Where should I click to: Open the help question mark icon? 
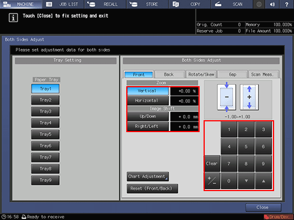(x=287, y=4)
